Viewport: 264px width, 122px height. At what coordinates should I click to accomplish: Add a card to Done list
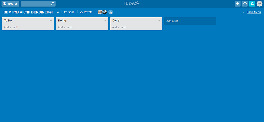(x=120, y=27)
